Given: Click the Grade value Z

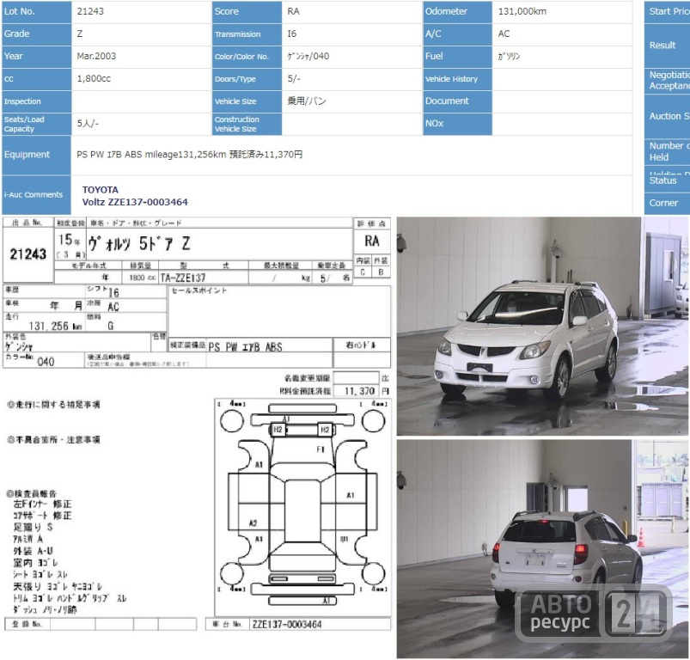Looking at the screenshot, I should [x=80, y=34].
